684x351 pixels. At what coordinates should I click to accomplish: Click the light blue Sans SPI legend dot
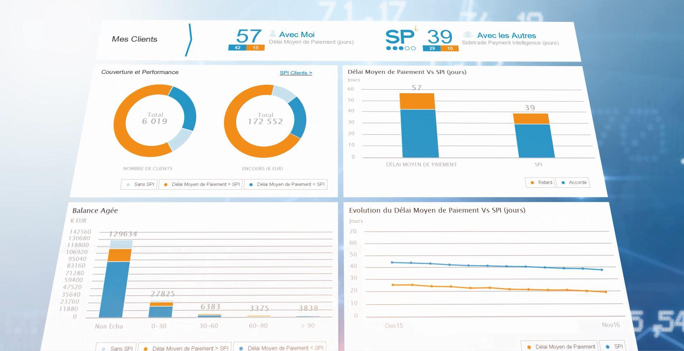click(128, 184)
